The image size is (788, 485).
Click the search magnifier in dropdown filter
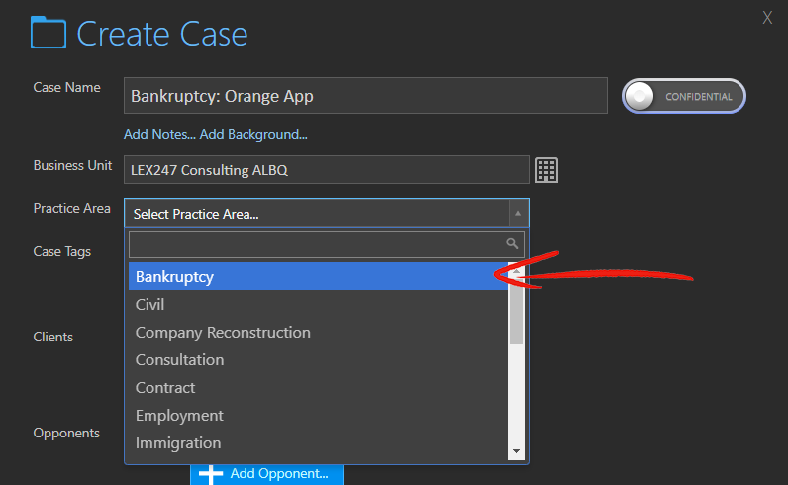[512, 243]
